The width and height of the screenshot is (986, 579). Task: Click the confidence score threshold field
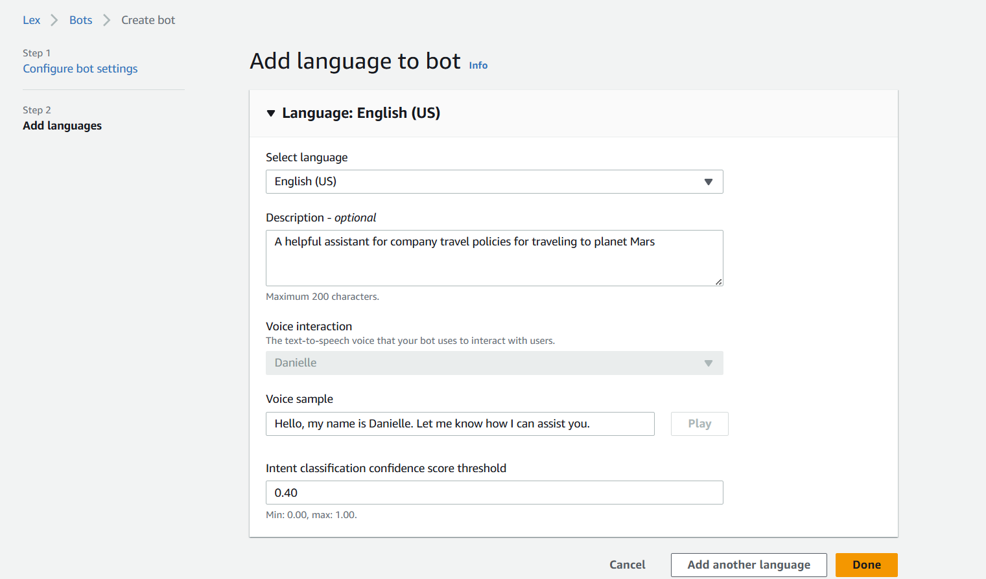[x=494, y=492]
